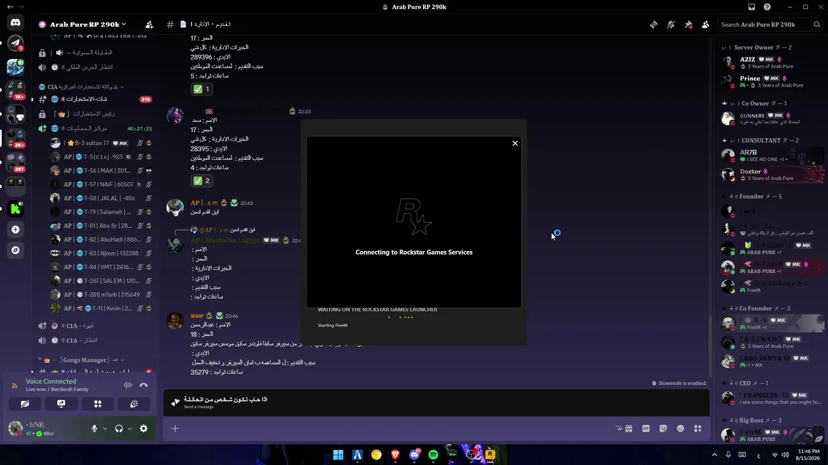828x465 pixels.
Task: Show pinned messages
Action: coord(688,25)
